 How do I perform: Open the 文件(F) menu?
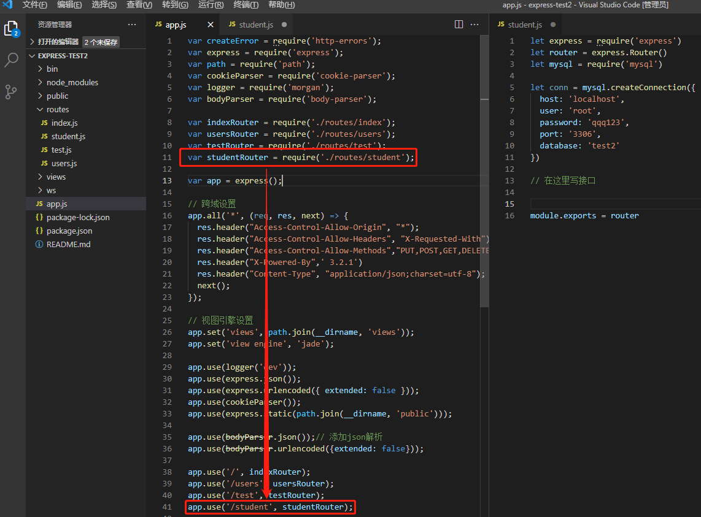click(34, 5)
